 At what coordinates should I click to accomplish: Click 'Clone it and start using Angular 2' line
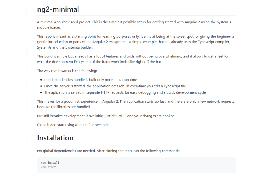[x=73, y=125]
